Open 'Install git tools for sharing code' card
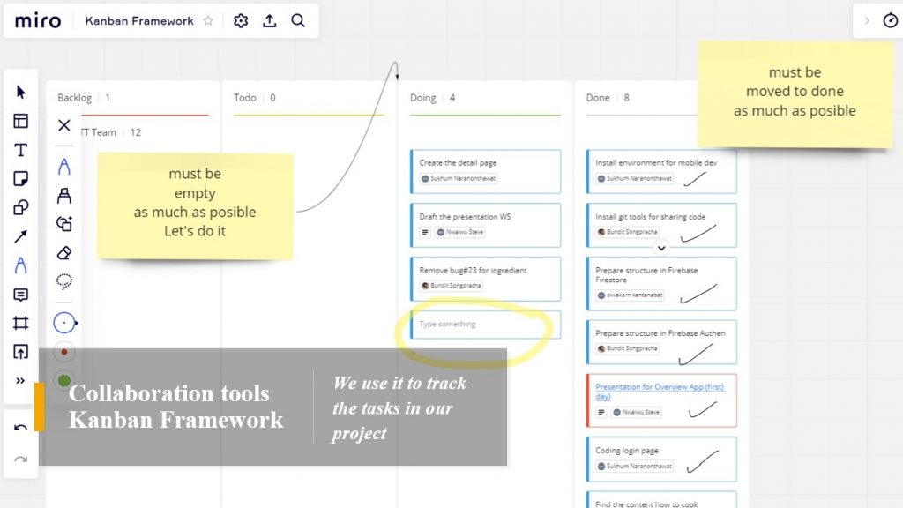 coord(661,225)
